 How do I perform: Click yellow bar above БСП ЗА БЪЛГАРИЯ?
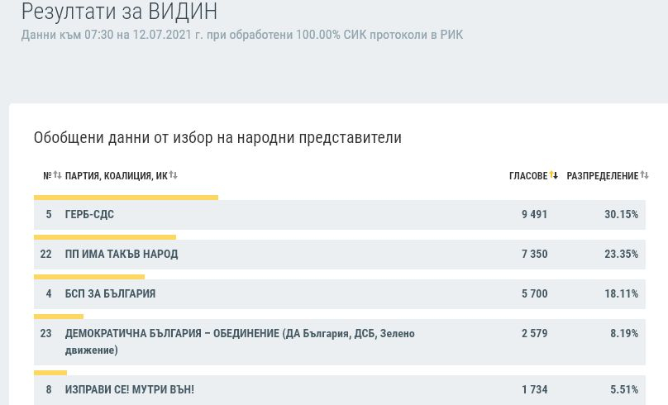click(89, 277)
